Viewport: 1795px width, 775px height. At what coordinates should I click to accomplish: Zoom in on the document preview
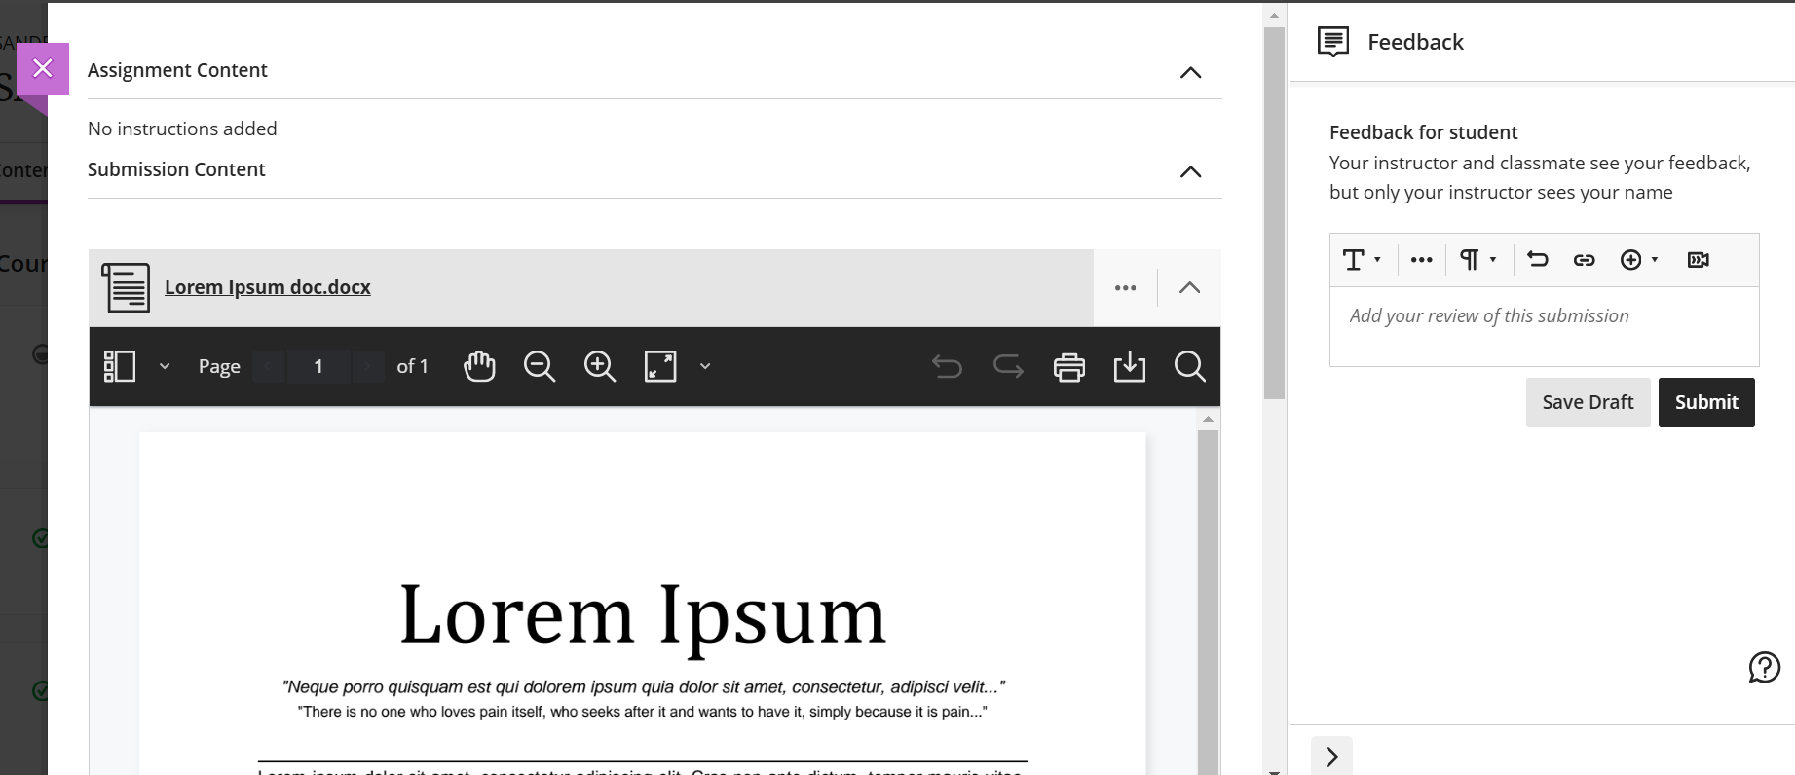point(599,366)
